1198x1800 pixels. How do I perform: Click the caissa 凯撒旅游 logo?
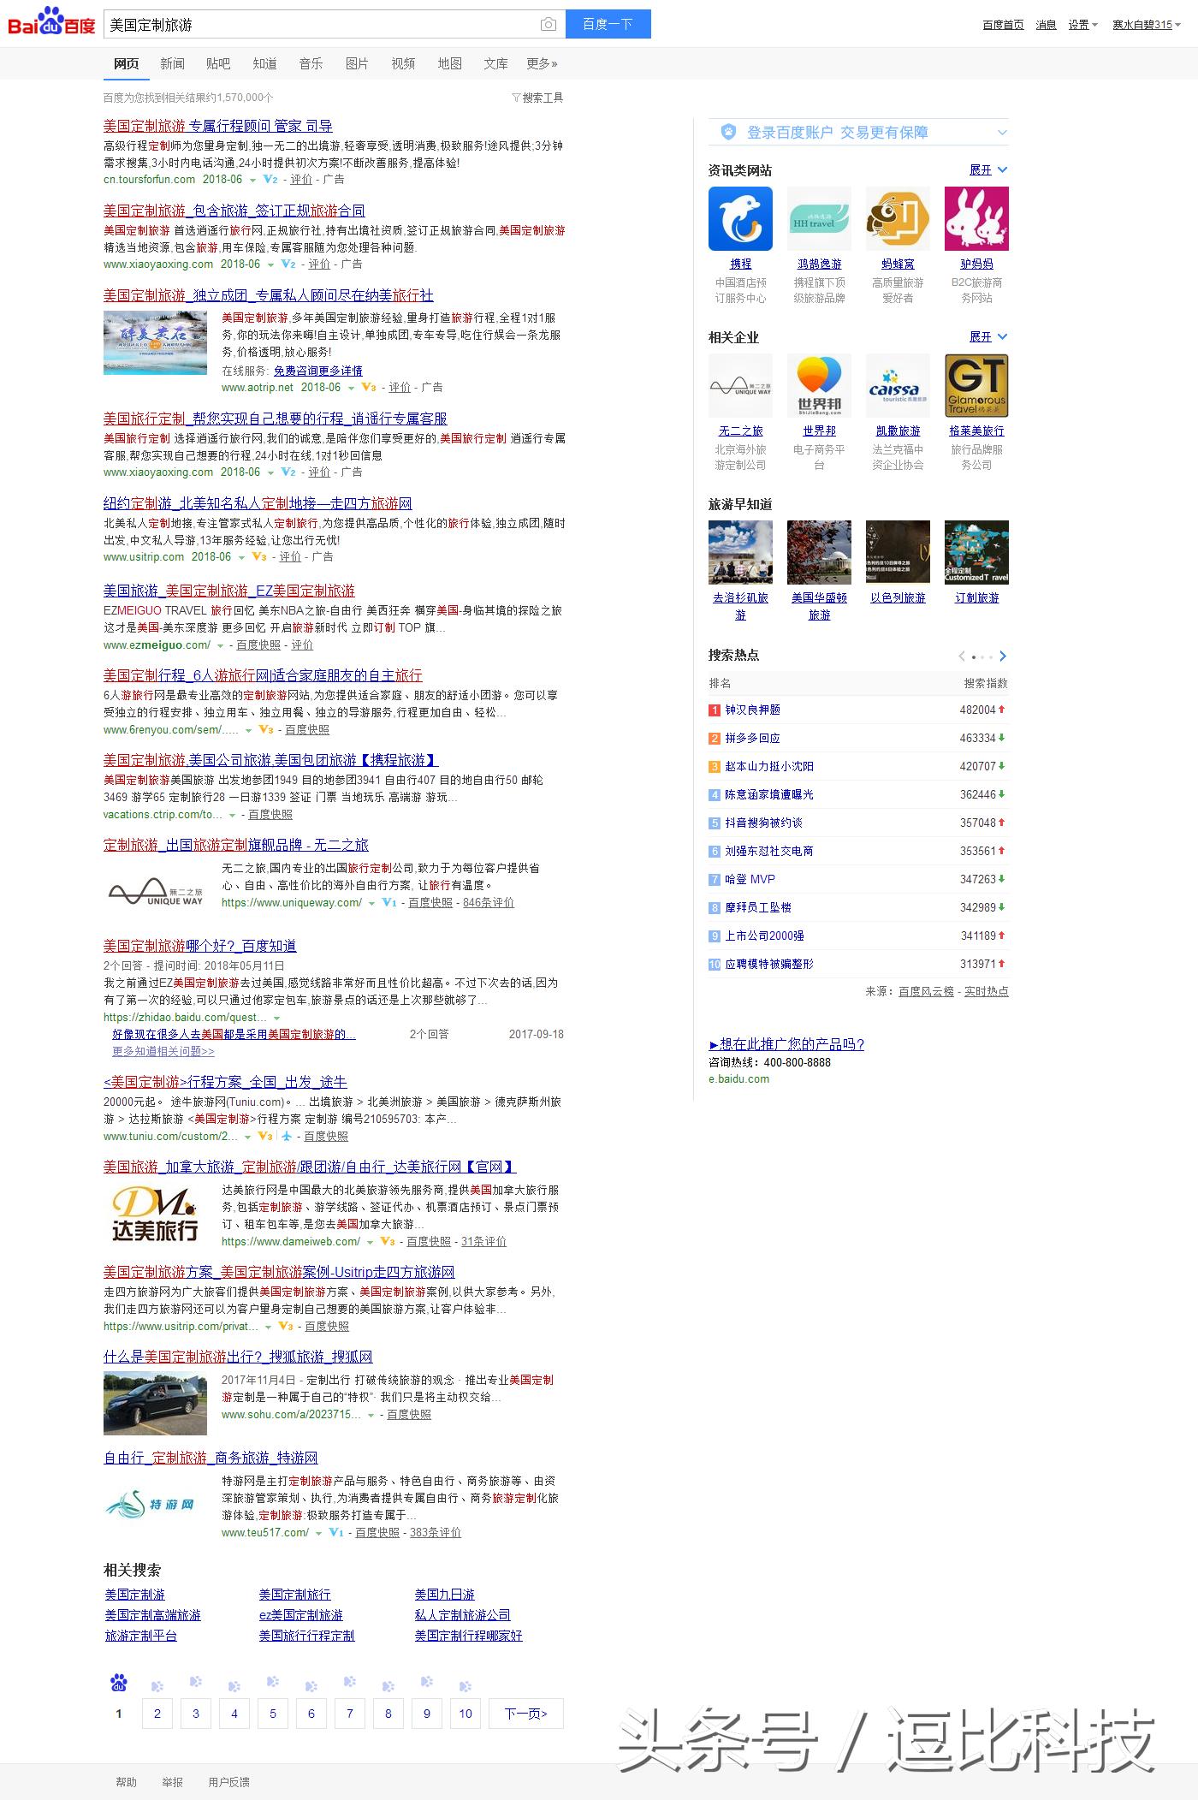[x=898, y=385]
